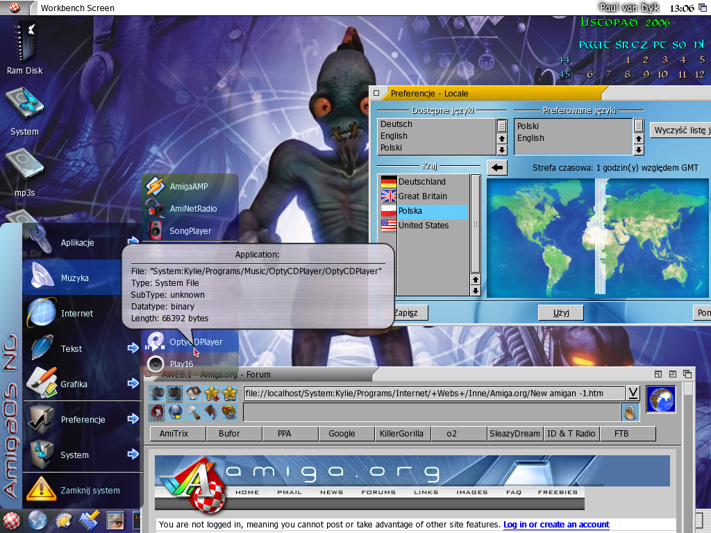
Task: Click the notepad with pencil dock icon
Action: [90, 521]
